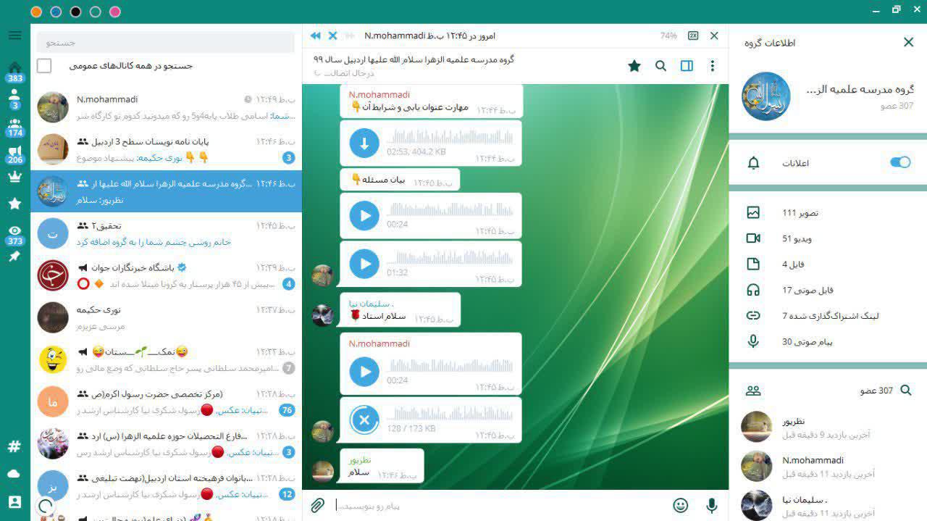Click the paperclip attach file icon
The image size is (927, 521).
point(317,505)
